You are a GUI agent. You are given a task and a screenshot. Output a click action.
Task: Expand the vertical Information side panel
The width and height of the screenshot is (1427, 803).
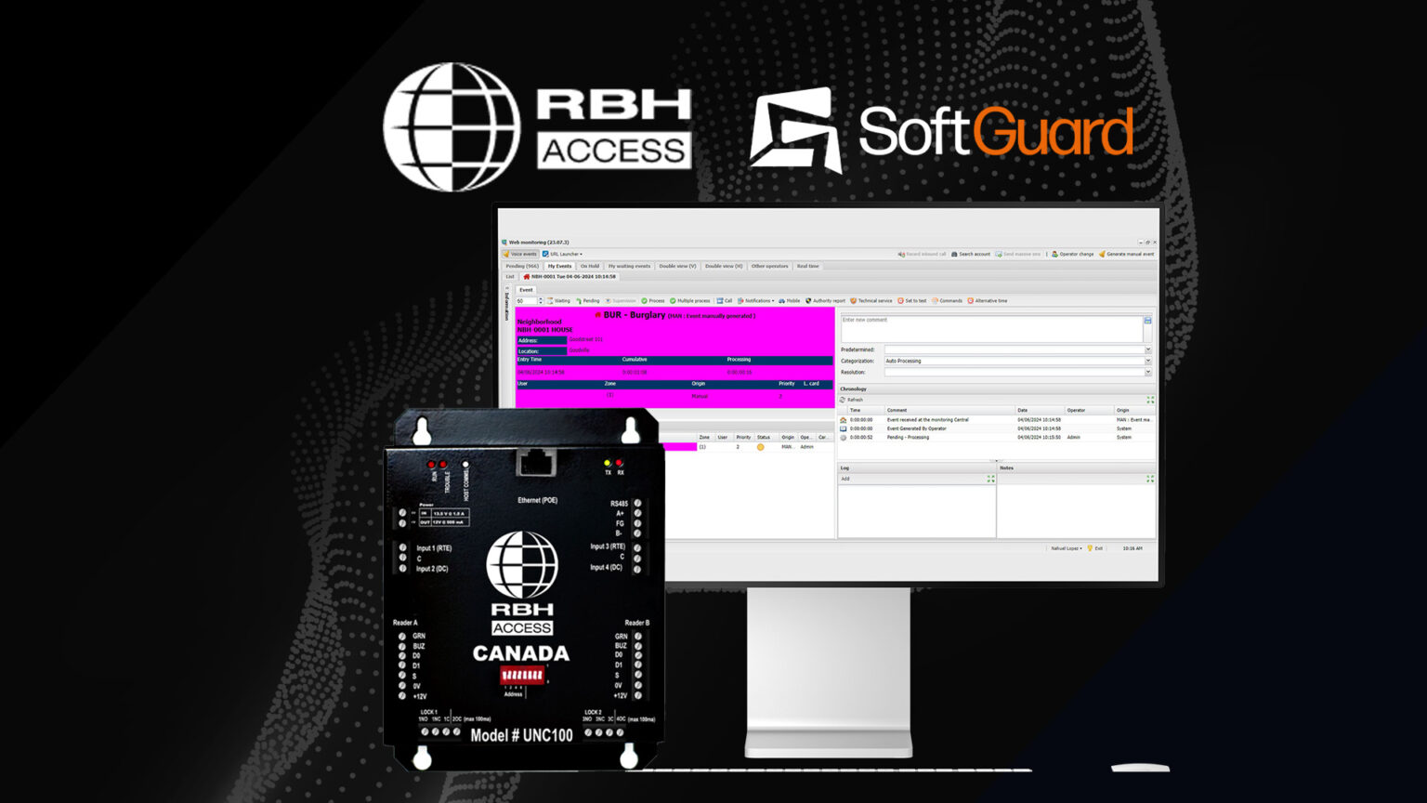pyautogui.click(x=506, y=304)
